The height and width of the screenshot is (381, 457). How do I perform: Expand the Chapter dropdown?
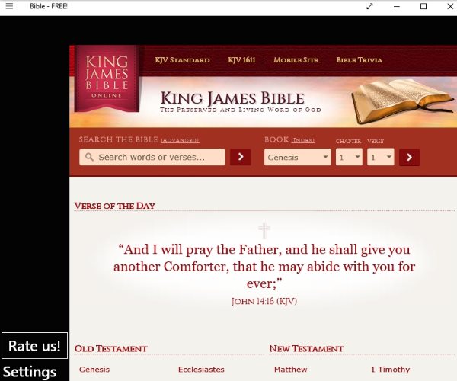pos(349,157)
